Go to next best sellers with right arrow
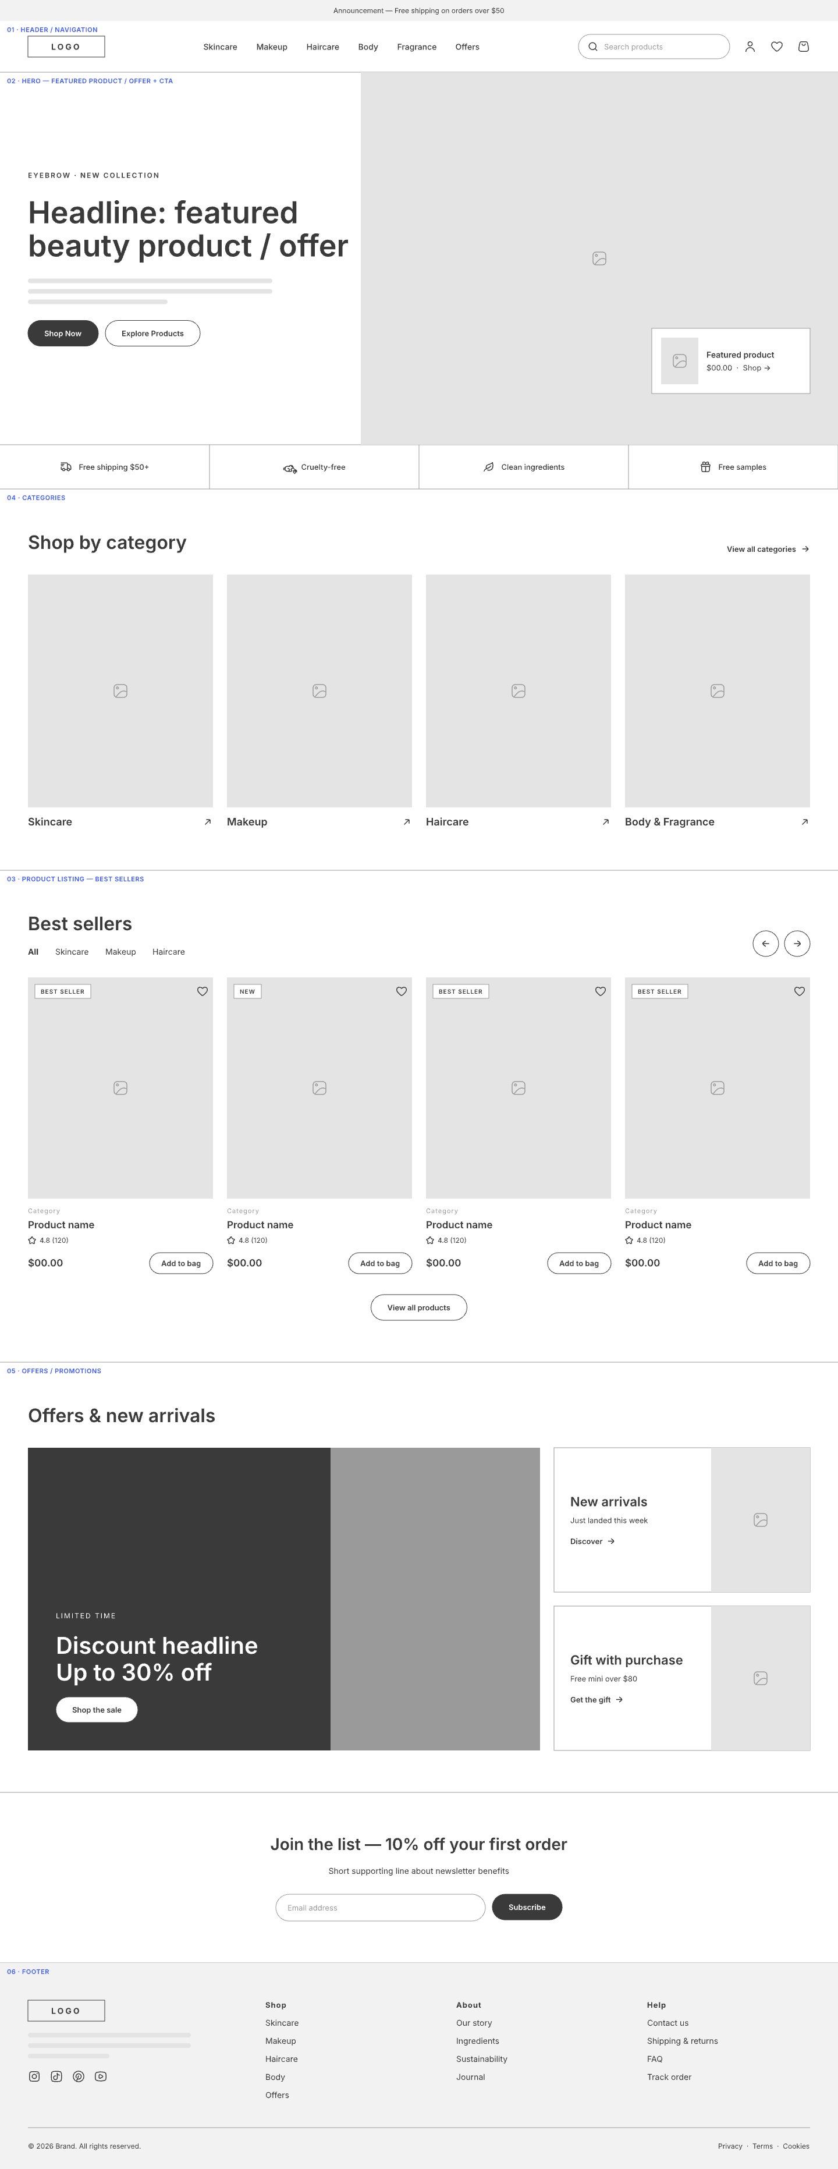 pos(797,944)
